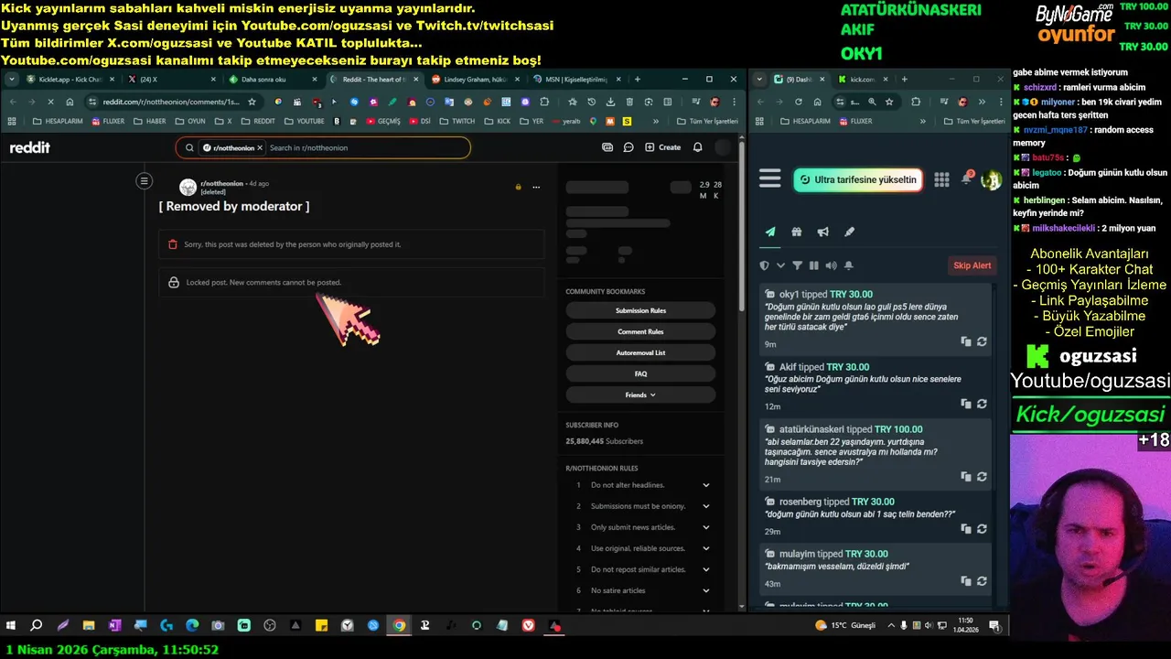This screenshot has height=659, width=1171.
Task: Replay the atatürkünaskeri tip alert
Action: coord(982,477)
